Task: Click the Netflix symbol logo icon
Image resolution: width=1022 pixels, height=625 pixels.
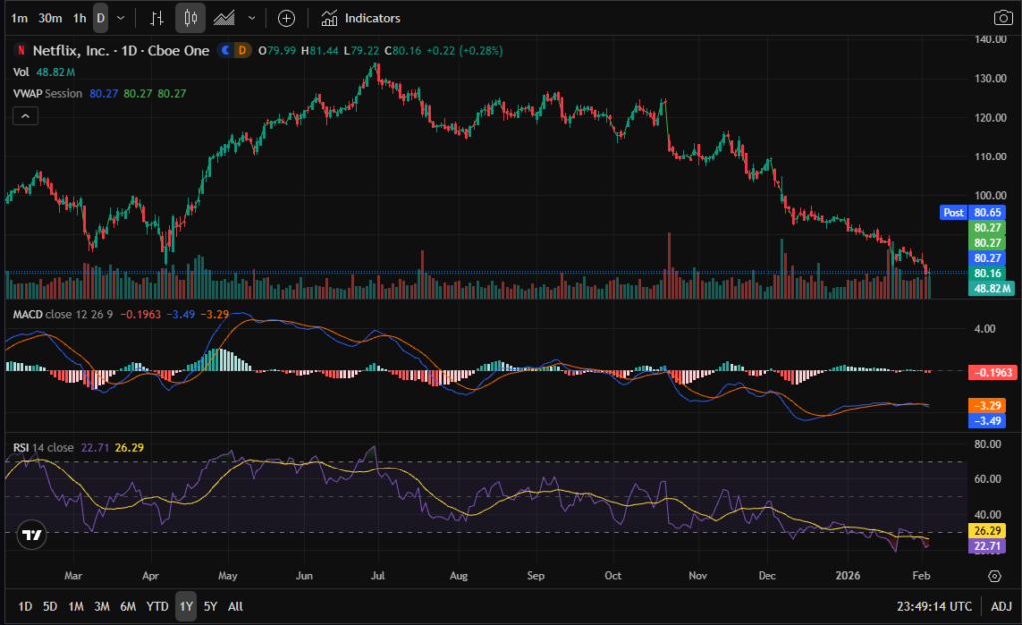Action: point(20,50)
